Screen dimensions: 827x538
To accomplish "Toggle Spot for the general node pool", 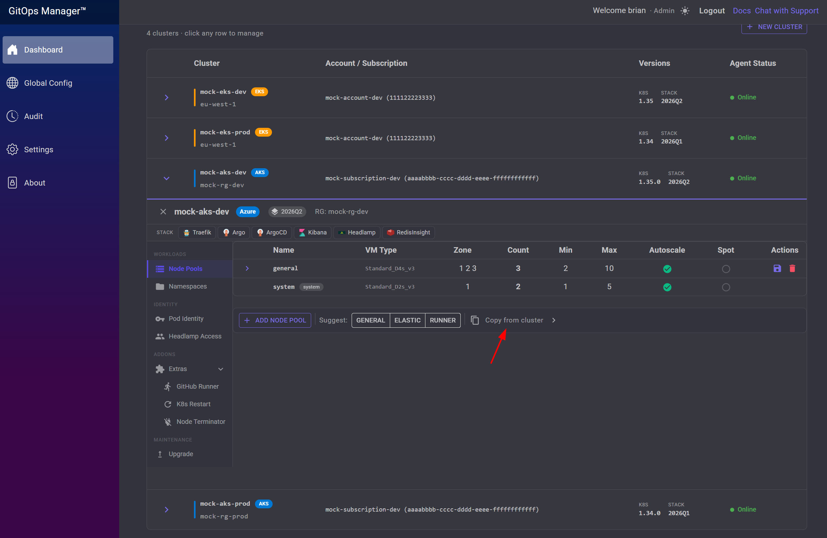I will tap(726, 269).
